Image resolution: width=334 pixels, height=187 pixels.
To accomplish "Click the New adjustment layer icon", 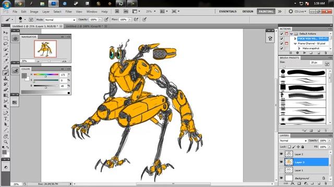I will click(x=306, y=183).
